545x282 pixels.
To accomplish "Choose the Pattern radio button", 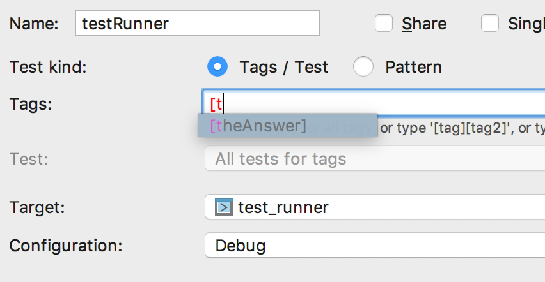I will tap(363, 66).
